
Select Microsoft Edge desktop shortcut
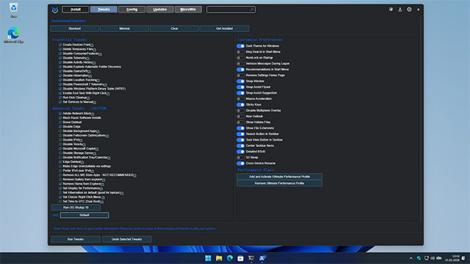(x=13, y=35)
